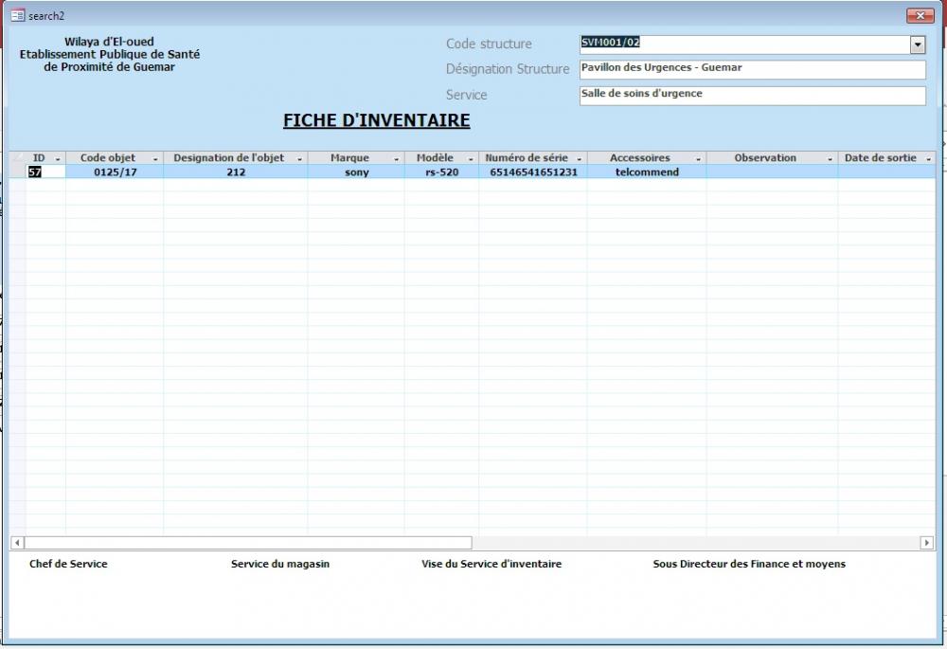The height and width of the screenshot is (649, 947).
Task: Click the Wilaya d'El-oued header text
Action: point(109,42)
